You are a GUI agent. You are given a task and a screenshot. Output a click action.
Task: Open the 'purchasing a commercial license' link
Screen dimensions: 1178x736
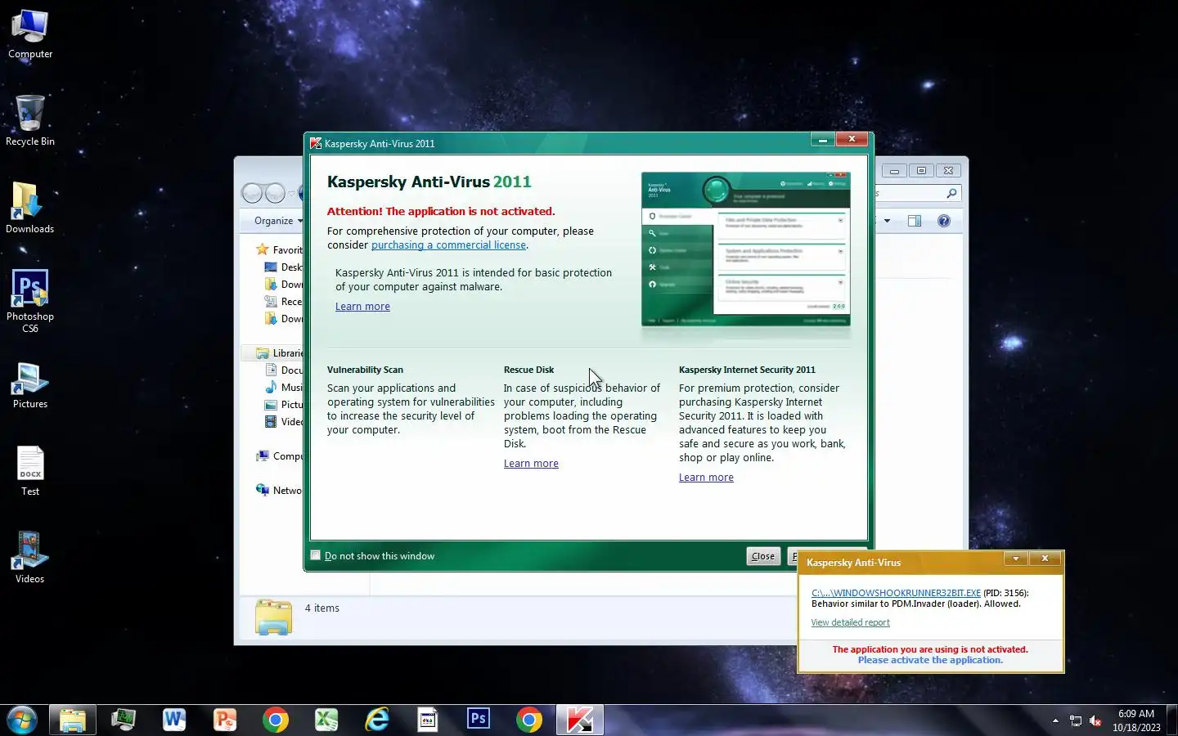click(x=448, y=245)
